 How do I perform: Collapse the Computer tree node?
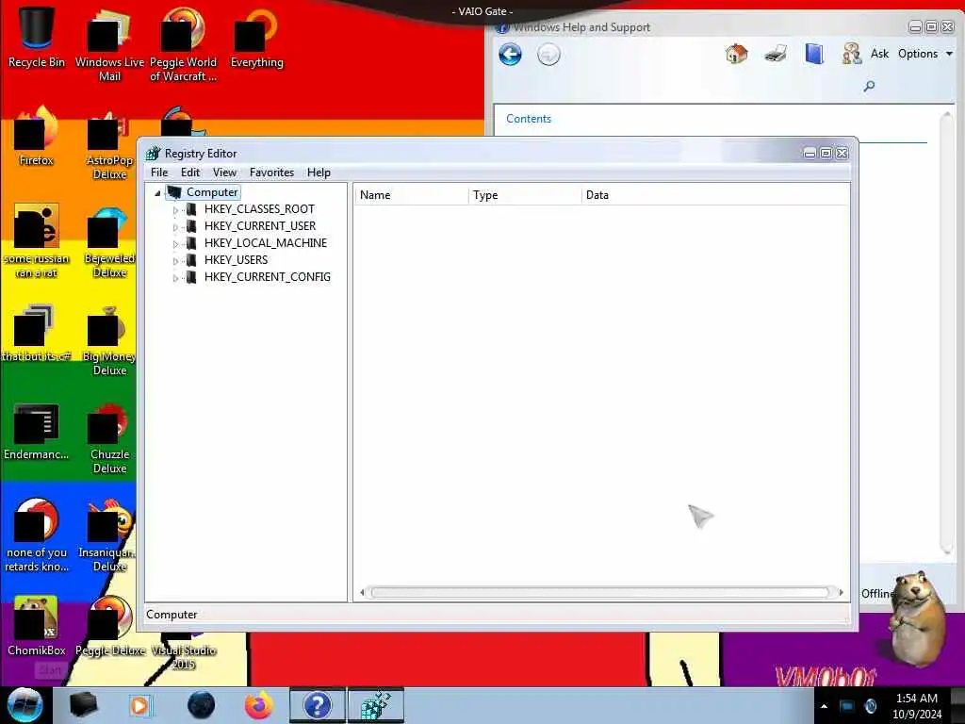pos(157,193)
